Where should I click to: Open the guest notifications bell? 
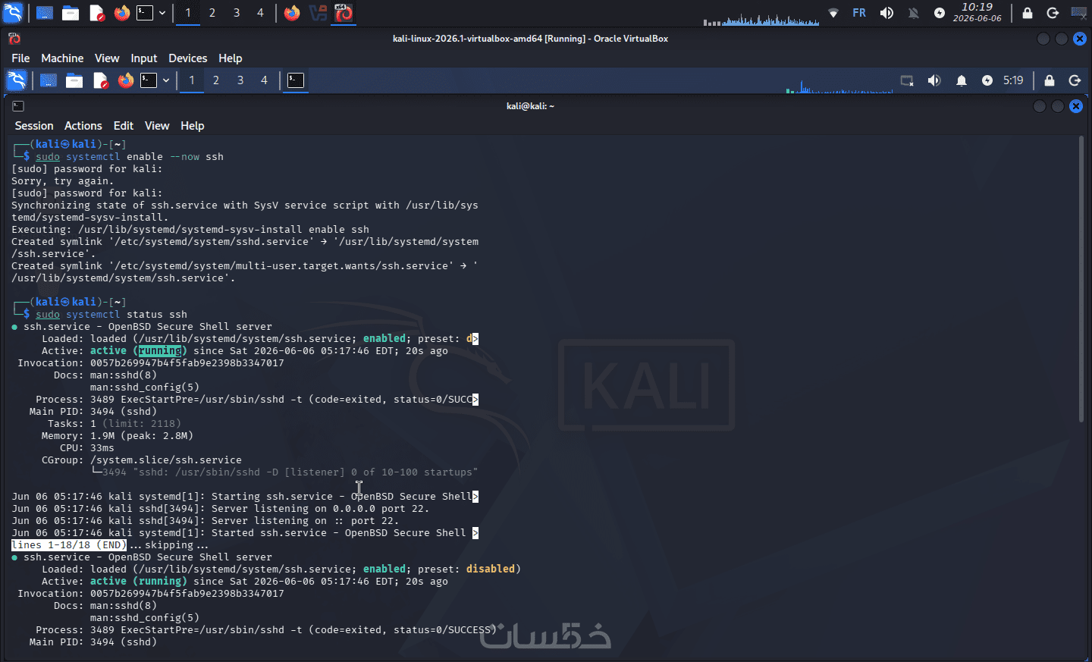click(962, 80)
